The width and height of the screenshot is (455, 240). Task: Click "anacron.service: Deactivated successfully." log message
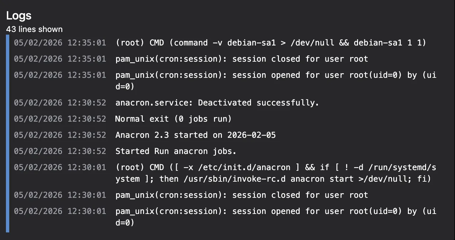coord(217,103)
